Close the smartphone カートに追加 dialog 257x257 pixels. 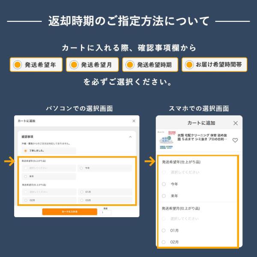[236, 123]
